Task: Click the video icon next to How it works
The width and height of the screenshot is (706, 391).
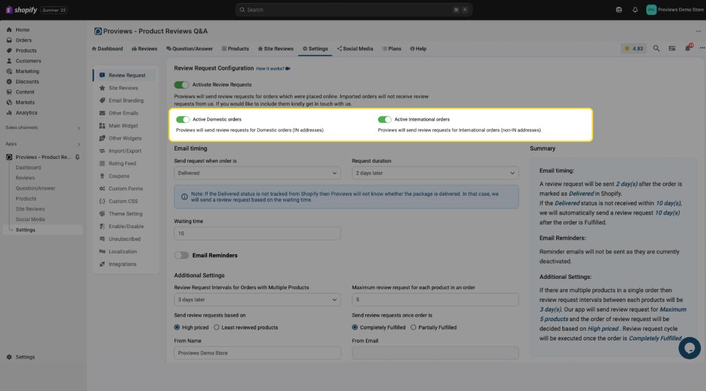Action: [288, 69]
